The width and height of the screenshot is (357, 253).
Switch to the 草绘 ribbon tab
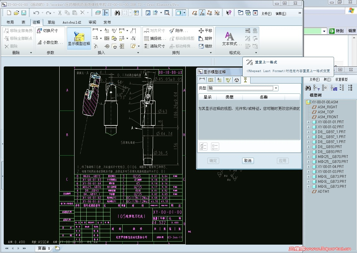51,22
